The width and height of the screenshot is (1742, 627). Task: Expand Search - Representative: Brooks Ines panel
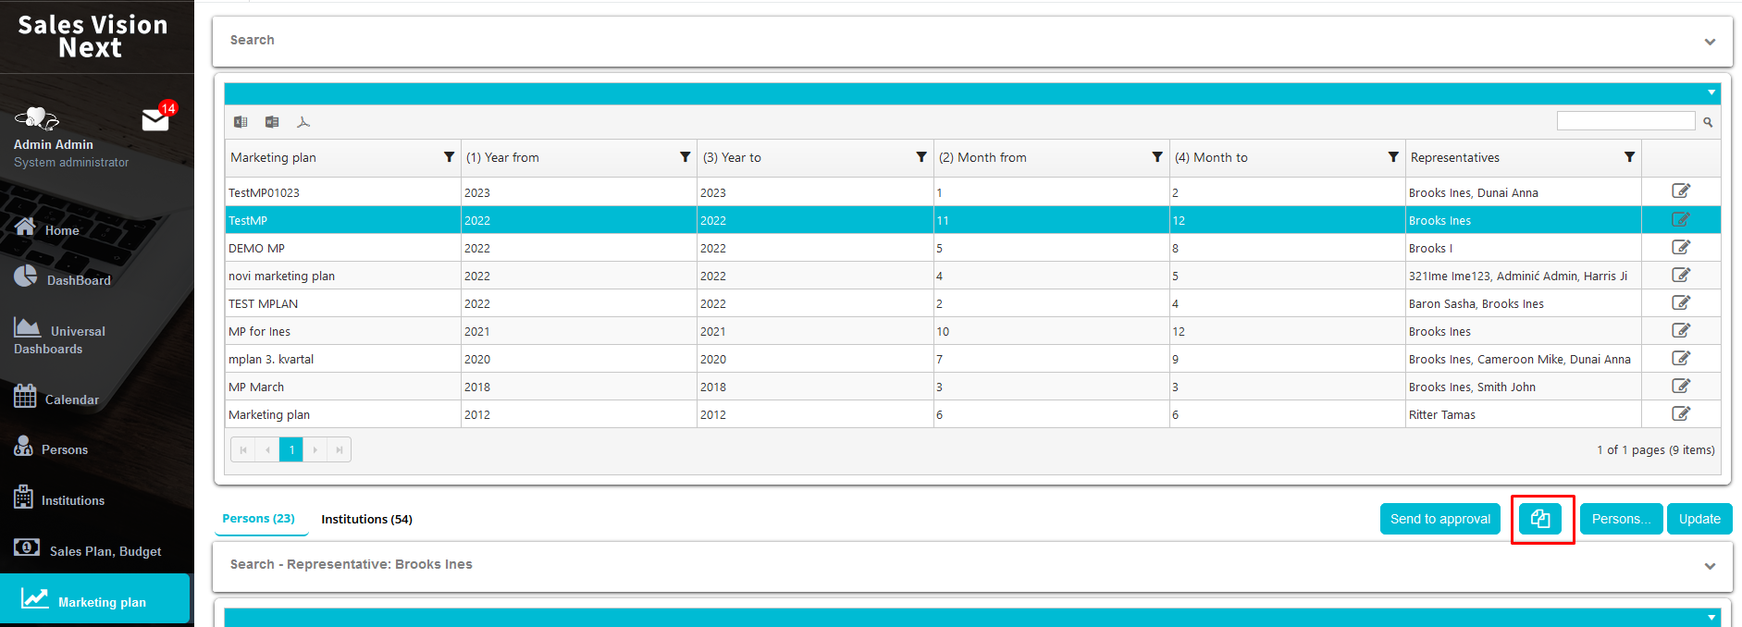(x=1710, y=566)
